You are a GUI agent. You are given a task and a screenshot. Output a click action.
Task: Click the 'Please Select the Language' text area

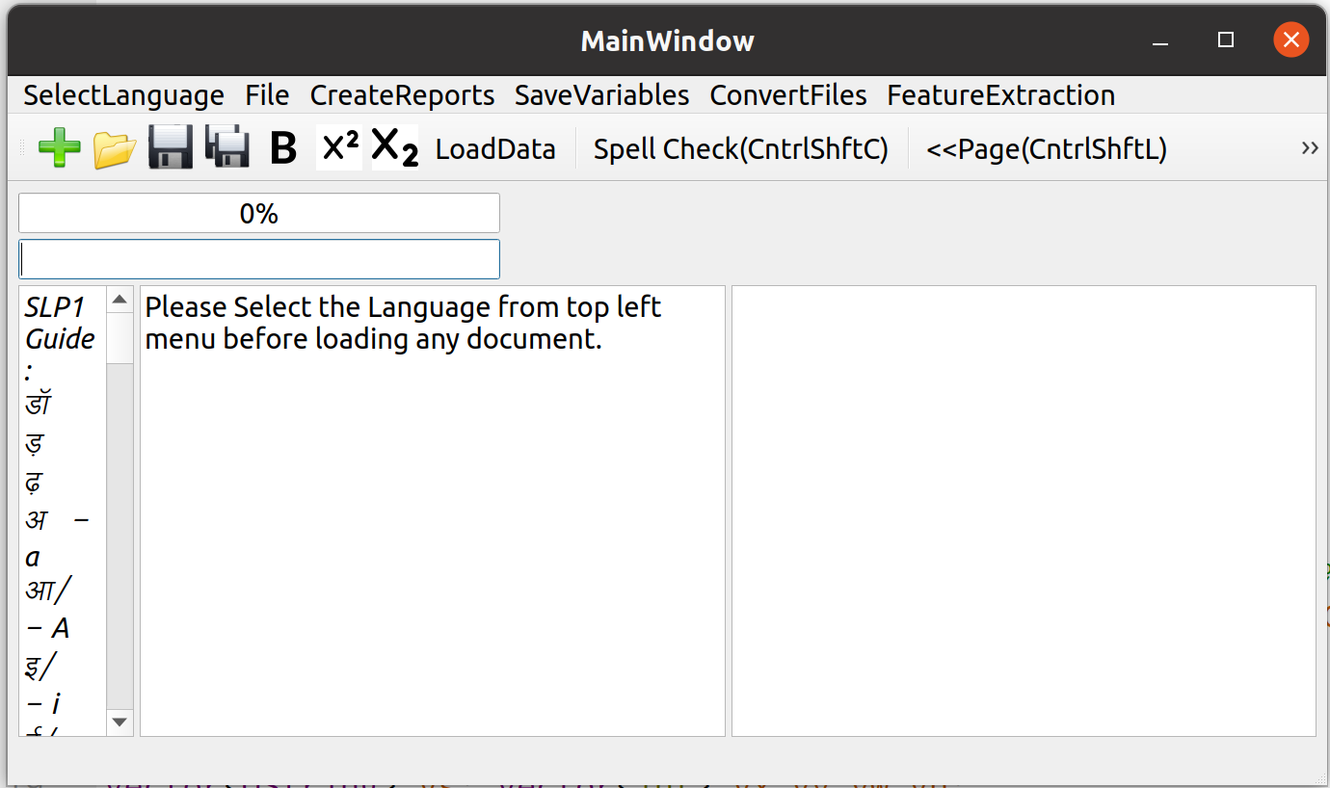tap(433, 511)
